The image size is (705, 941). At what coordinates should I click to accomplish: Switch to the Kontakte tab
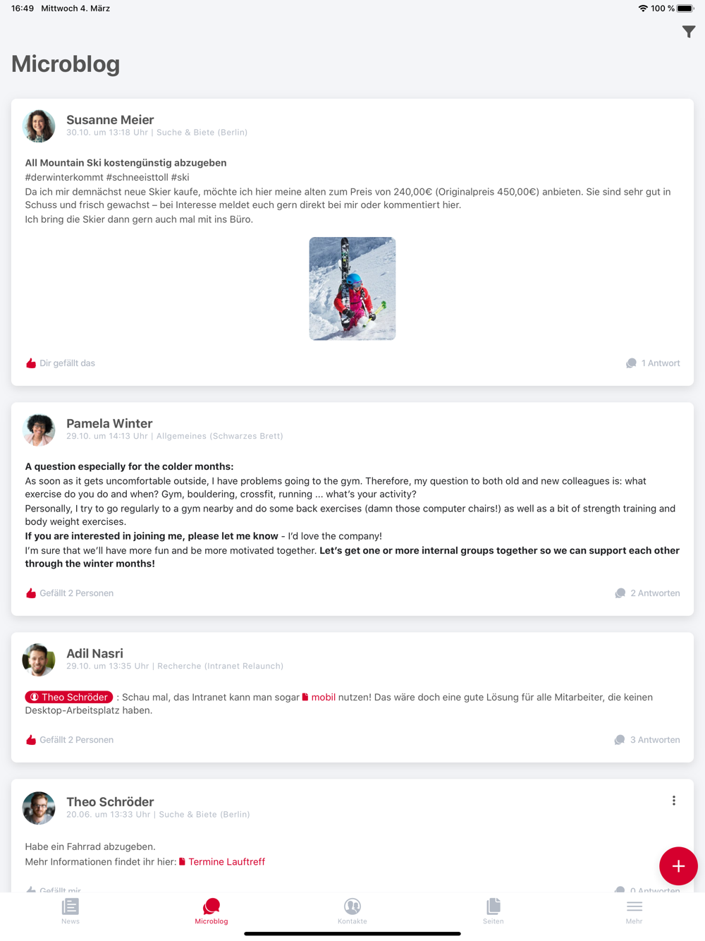coord(352,911)
